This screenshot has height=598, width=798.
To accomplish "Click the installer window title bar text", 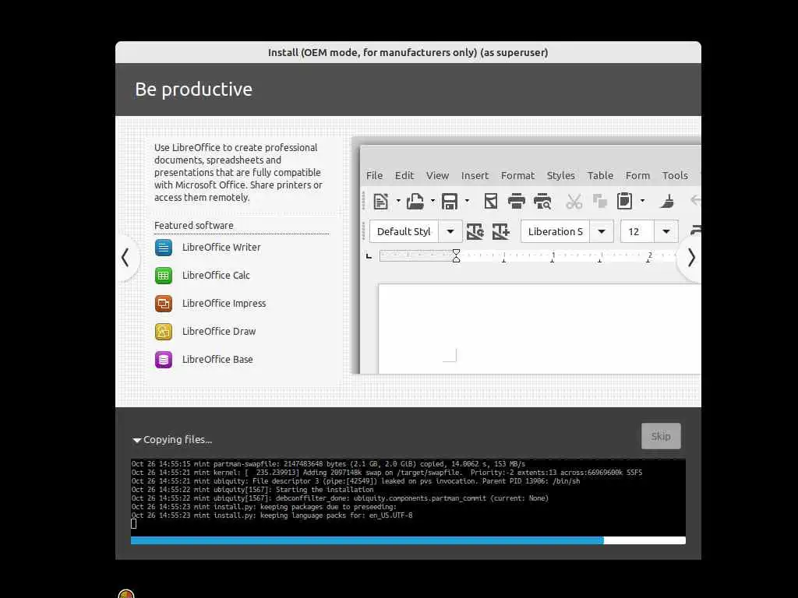I will [408, 52].
